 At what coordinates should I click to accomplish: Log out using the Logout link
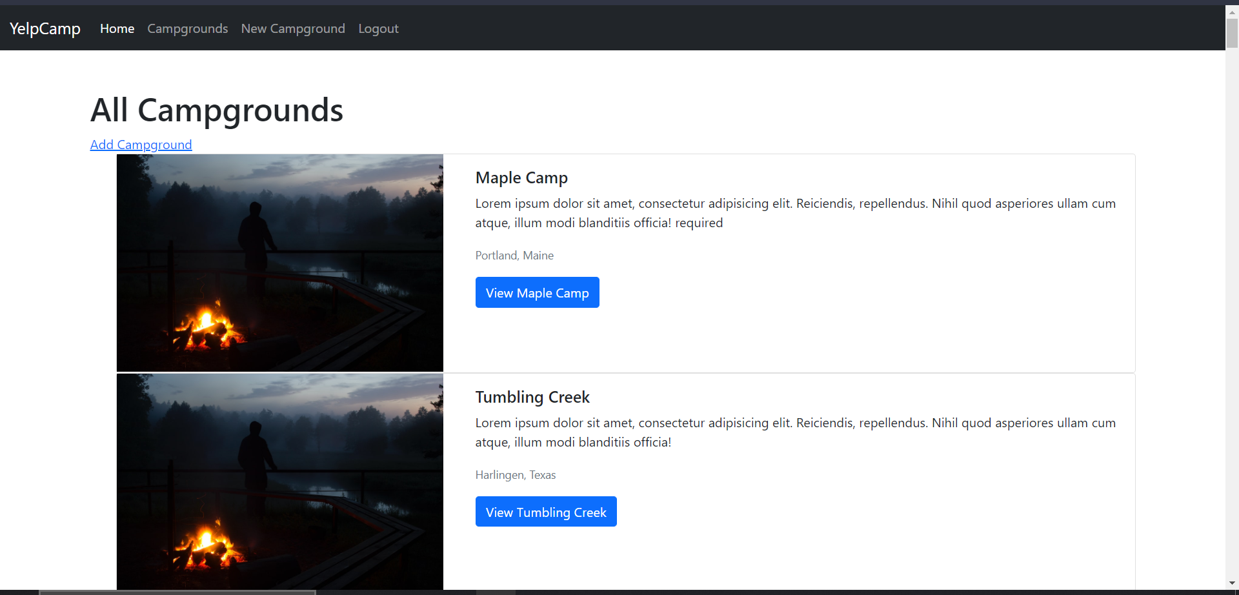378,28
